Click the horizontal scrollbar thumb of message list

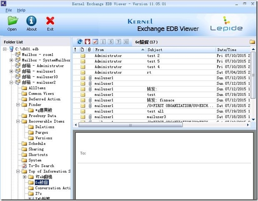pos(130,125)
